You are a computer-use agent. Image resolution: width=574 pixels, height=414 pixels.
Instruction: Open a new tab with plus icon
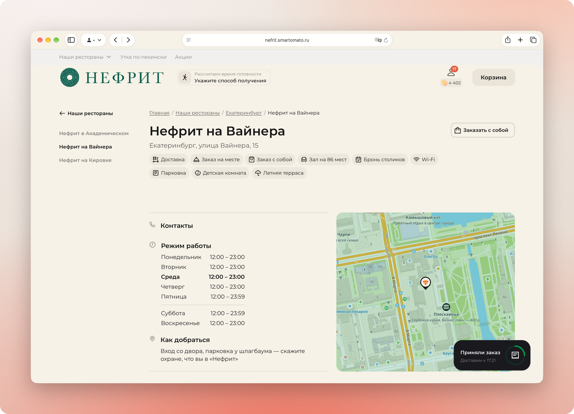(x=520, y=40)
